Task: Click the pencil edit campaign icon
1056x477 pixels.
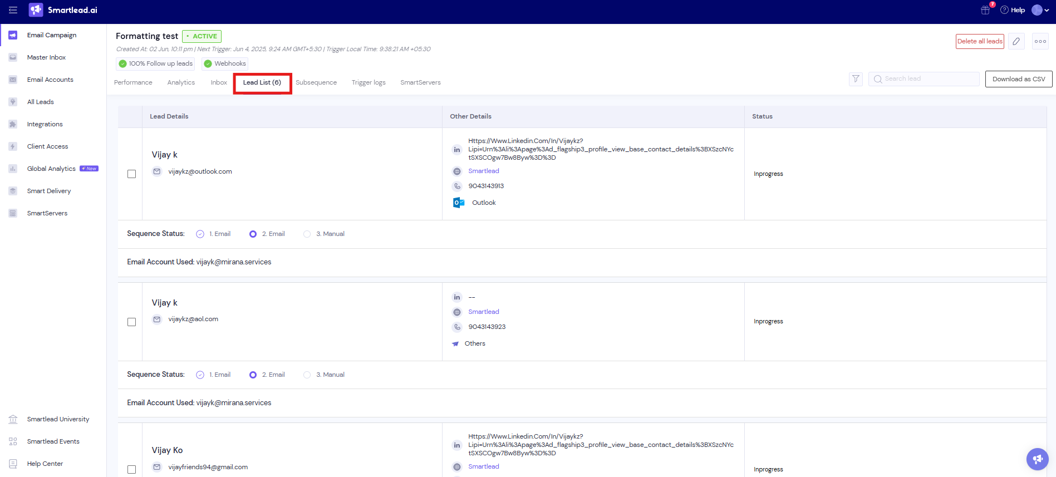Action: [x=1016, y=41]
